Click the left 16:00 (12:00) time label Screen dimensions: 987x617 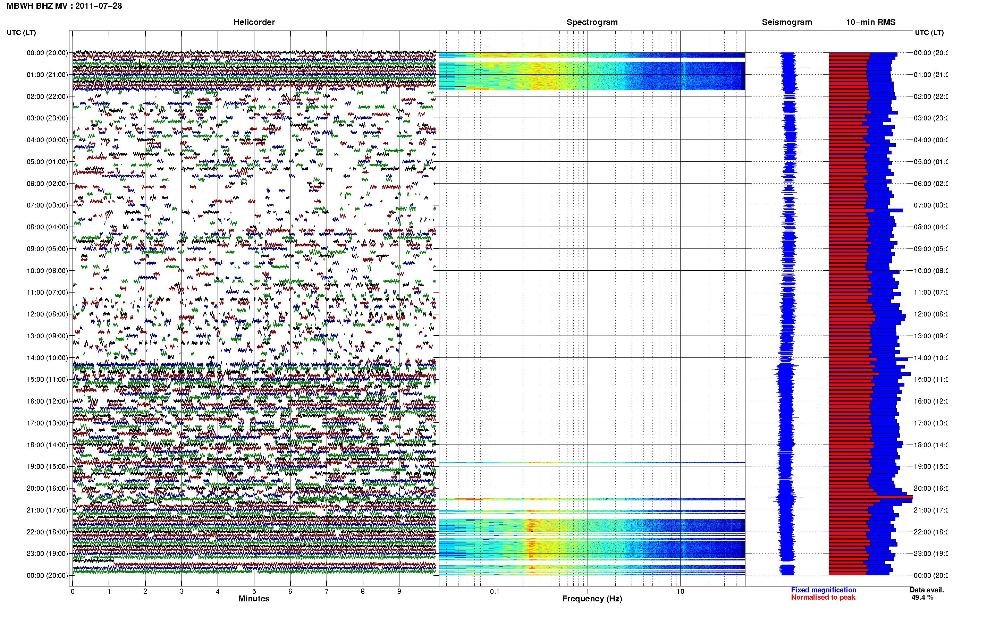tap(47, 401)
